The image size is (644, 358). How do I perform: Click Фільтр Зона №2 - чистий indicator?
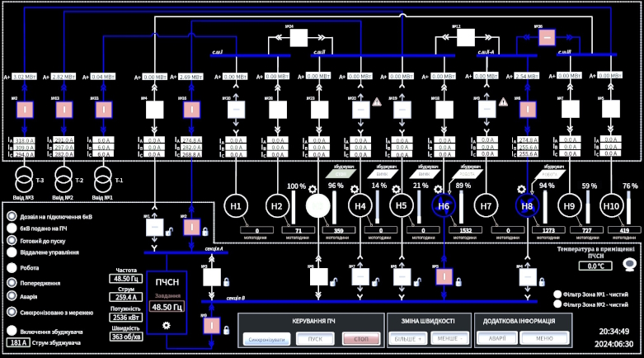tap(557, 304)
